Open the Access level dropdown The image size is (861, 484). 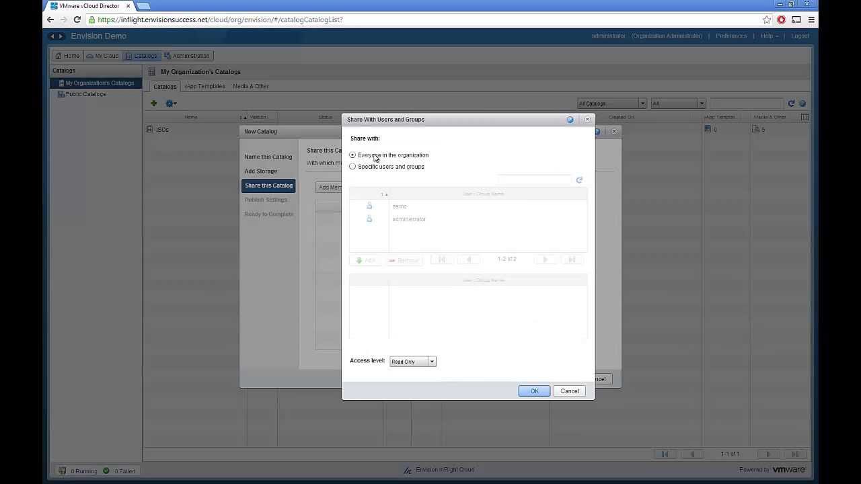click(x=412, y=362)
